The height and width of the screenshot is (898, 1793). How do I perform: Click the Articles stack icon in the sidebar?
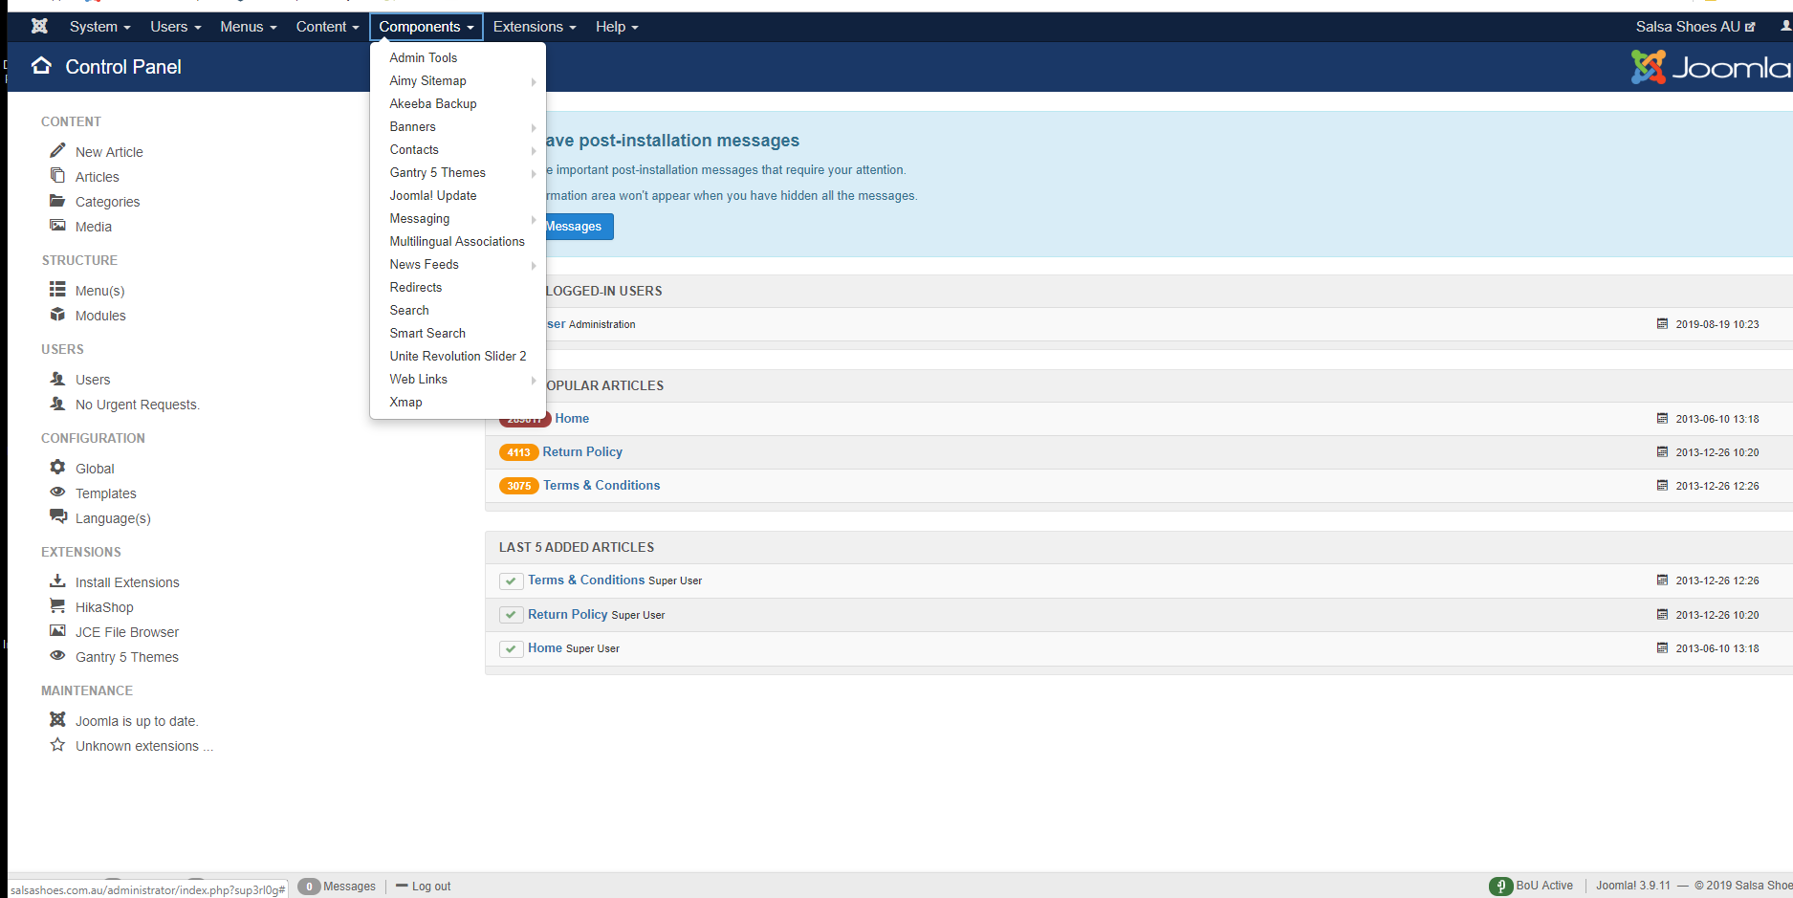coord(57,176)
